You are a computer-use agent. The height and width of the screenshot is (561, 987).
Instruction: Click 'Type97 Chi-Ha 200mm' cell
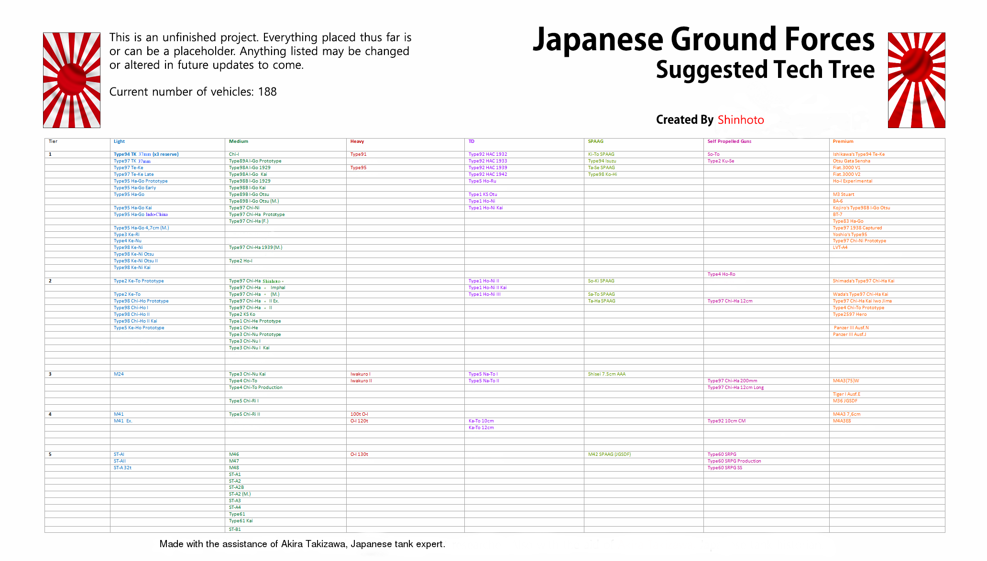point(732,381)
